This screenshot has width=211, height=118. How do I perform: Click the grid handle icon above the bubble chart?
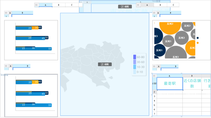pyautogui.click(x=154, y=13)
